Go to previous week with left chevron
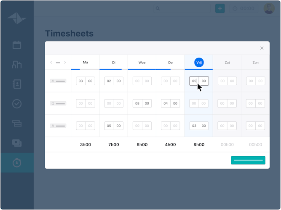Viewport: 281px width, 210px height. (x=51, y=63)
